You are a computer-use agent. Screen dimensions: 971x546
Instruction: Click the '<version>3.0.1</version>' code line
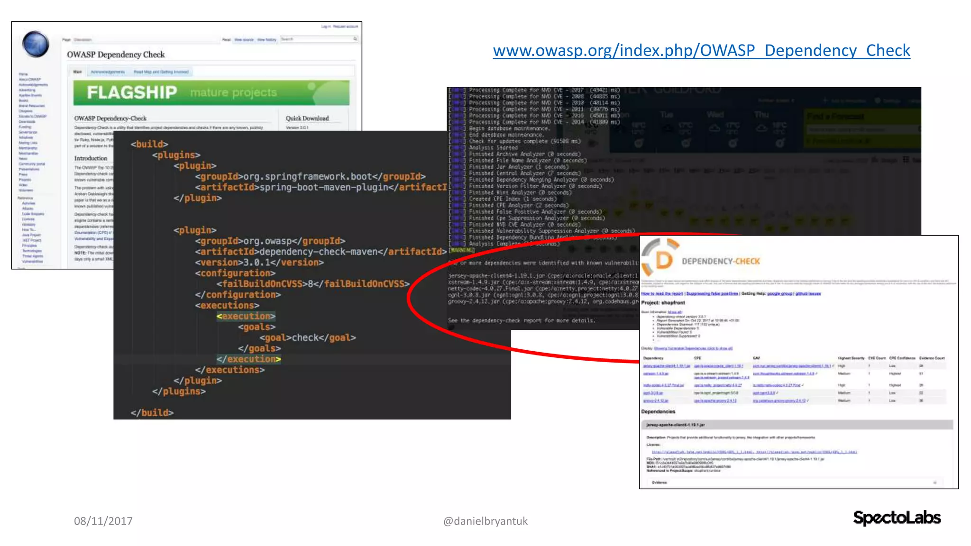pyautogui.click(x=259, y=263)
